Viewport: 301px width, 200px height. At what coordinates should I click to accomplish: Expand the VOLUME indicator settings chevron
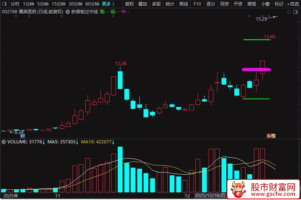[x=4, y=142]
